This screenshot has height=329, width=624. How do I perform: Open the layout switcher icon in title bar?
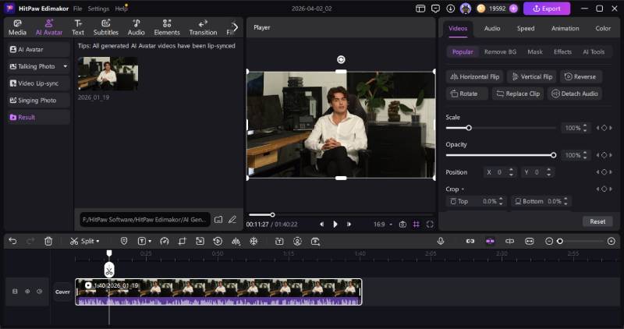click(x=420, y=9)
